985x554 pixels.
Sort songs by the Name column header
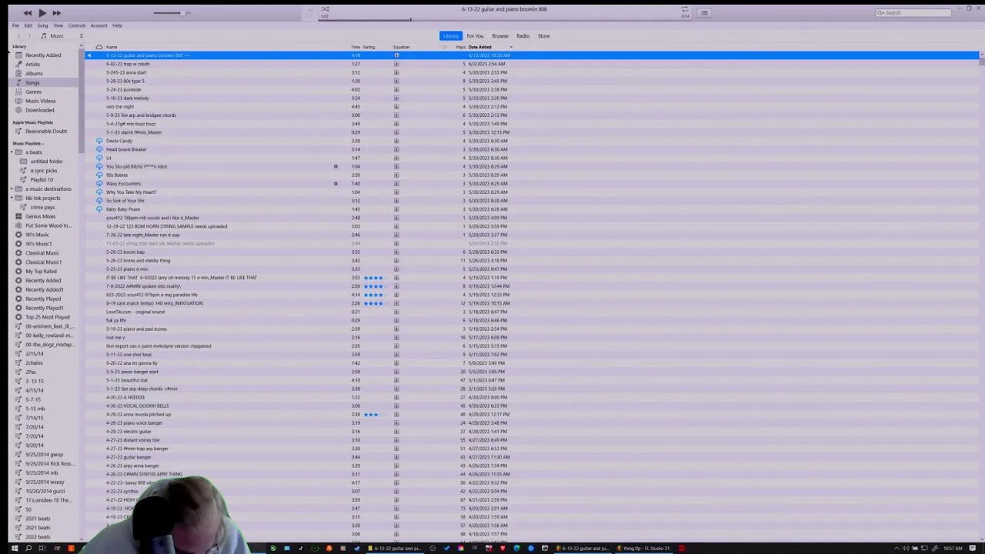coord(112,47)
